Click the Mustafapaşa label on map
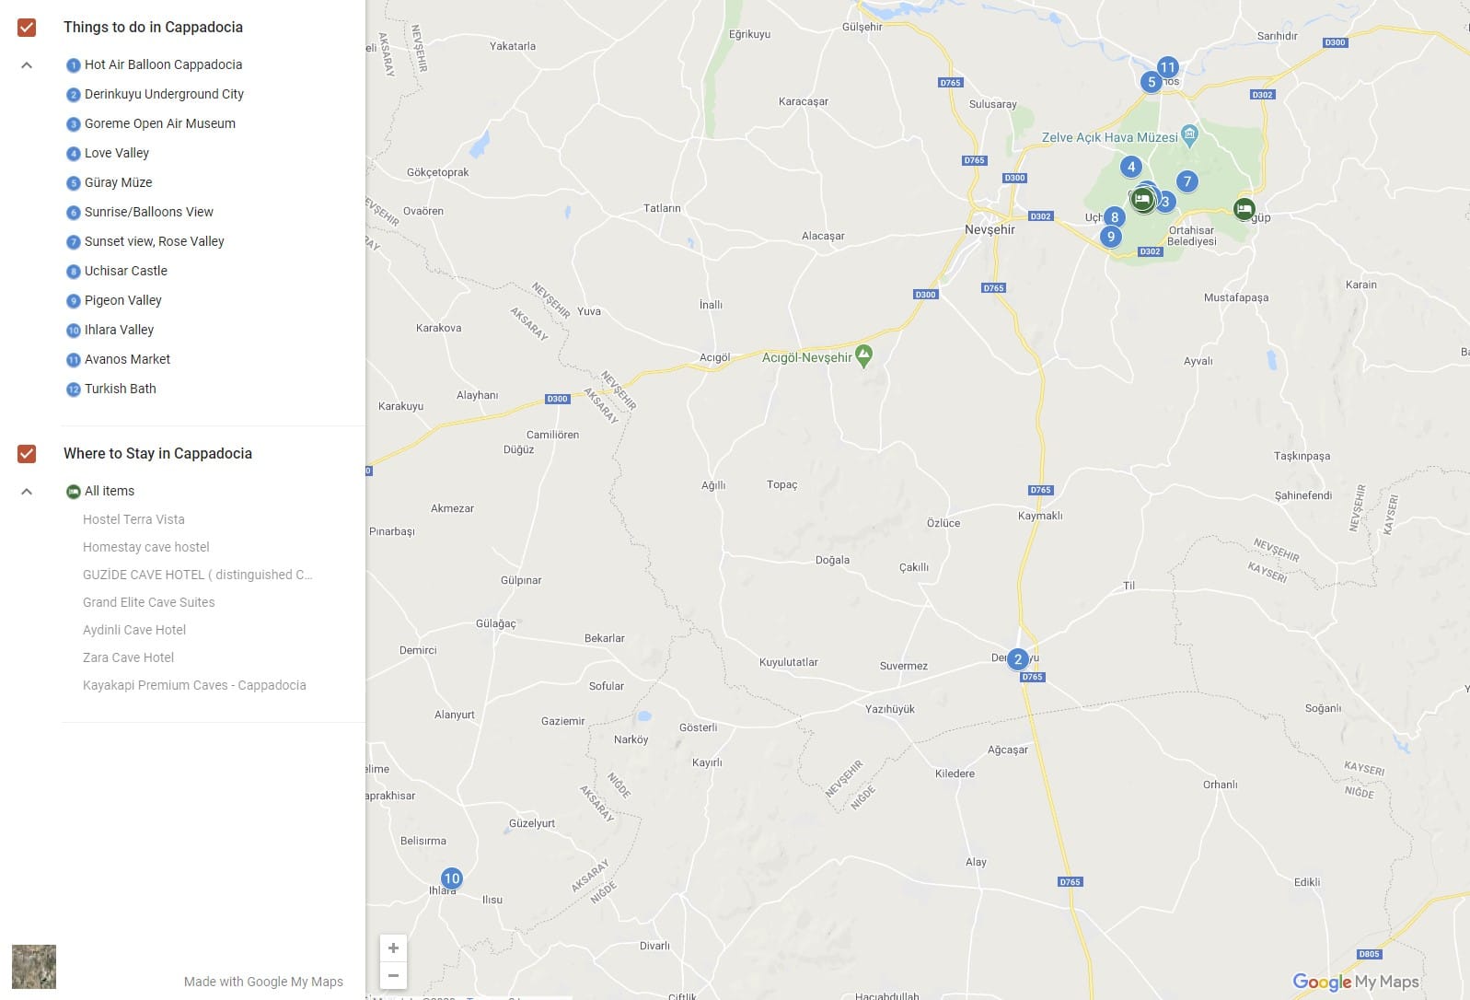Viewport: 1470px width, 1000px height. pos(1236,297)
